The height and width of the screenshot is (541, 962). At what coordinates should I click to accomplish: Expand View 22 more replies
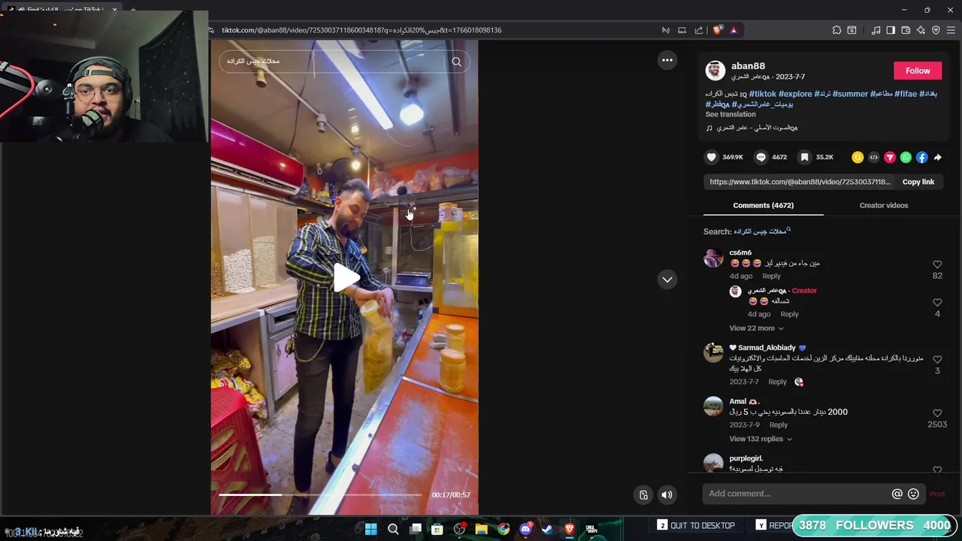click(x=756, y=328)
